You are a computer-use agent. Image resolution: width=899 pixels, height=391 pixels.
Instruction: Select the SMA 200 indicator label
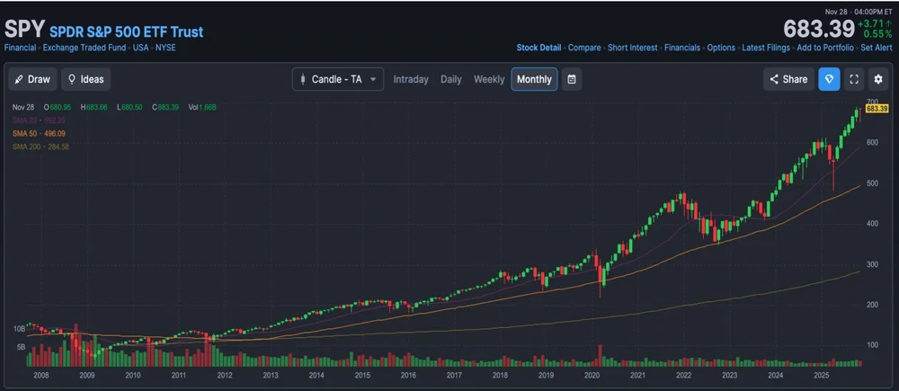(x=40, y=147)
